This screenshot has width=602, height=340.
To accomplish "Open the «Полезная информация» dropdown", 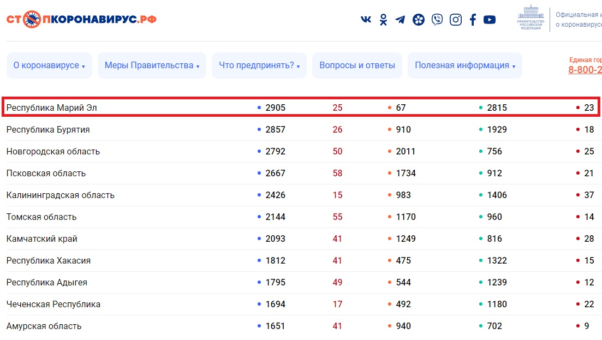I will (465, 65).
